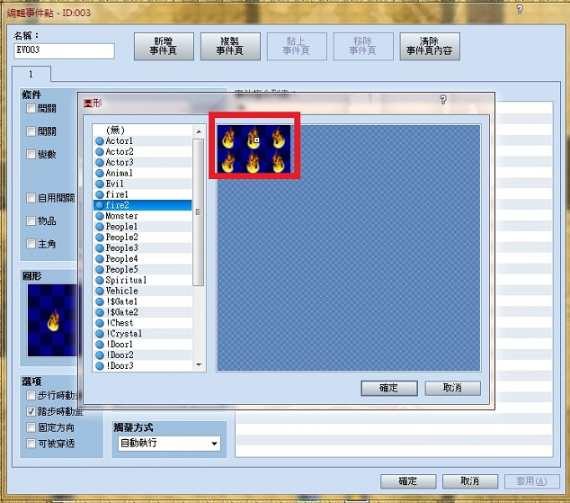Select People5 in the list
The image size is (570, 503).
pos(142,270)
